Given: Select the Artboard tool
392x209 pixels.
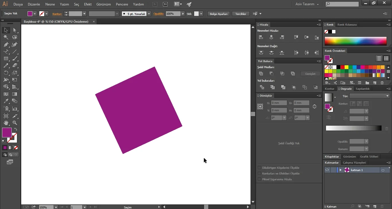Looking at the screenshot, I should (x=6, y=116).
